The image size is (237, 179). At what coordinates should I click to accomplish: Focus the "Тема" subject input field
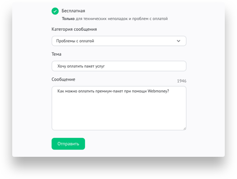coord(119,66)
